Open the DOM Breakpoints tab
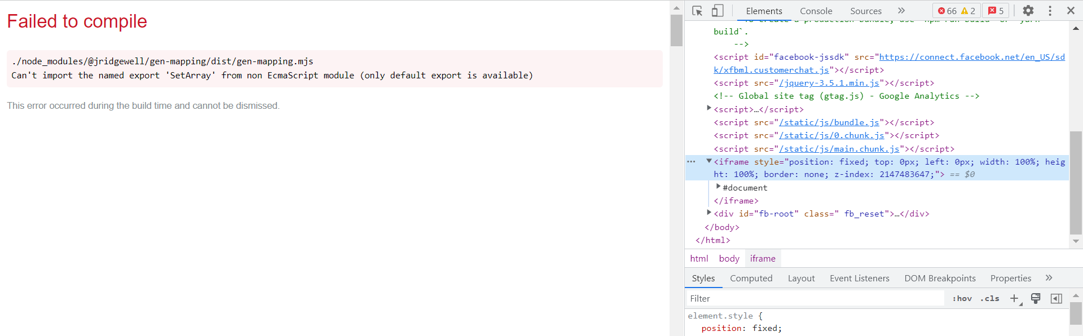 (940, 278)
